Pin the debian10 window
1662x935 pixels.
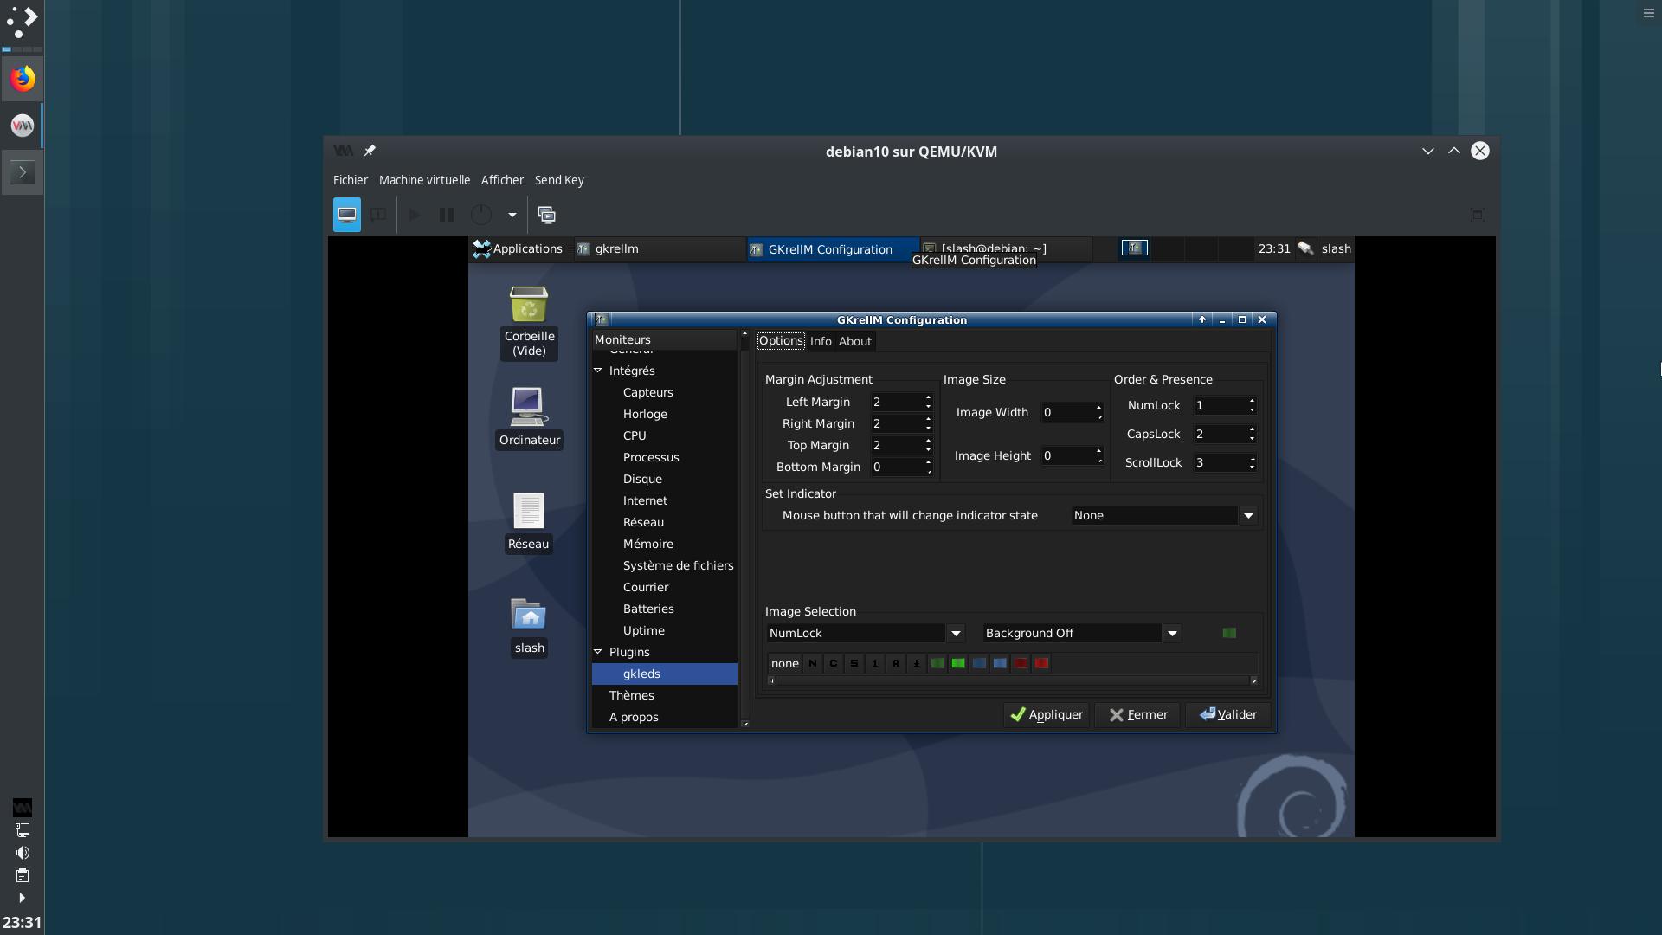(x=370, y=151)
